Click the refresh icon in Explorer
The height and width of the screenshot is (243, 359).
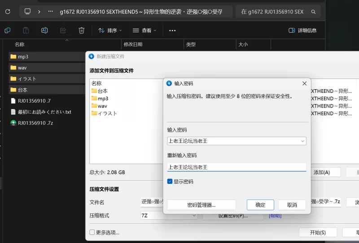pyautogui.click(x=8, y=12)
